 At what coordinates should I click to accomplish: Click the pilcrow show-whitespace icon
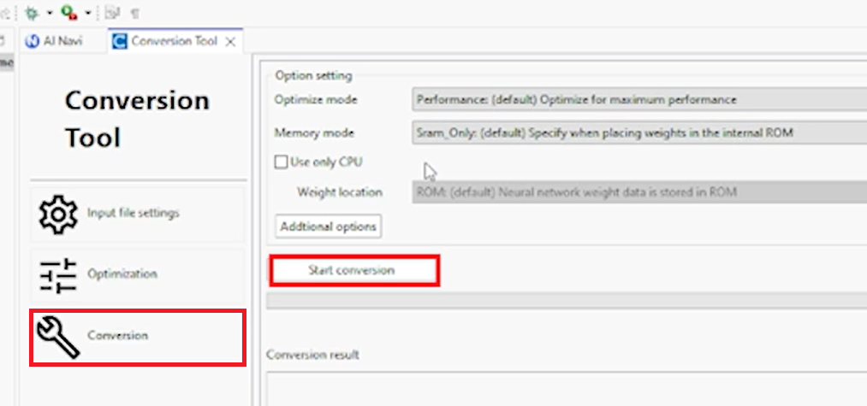134,13
